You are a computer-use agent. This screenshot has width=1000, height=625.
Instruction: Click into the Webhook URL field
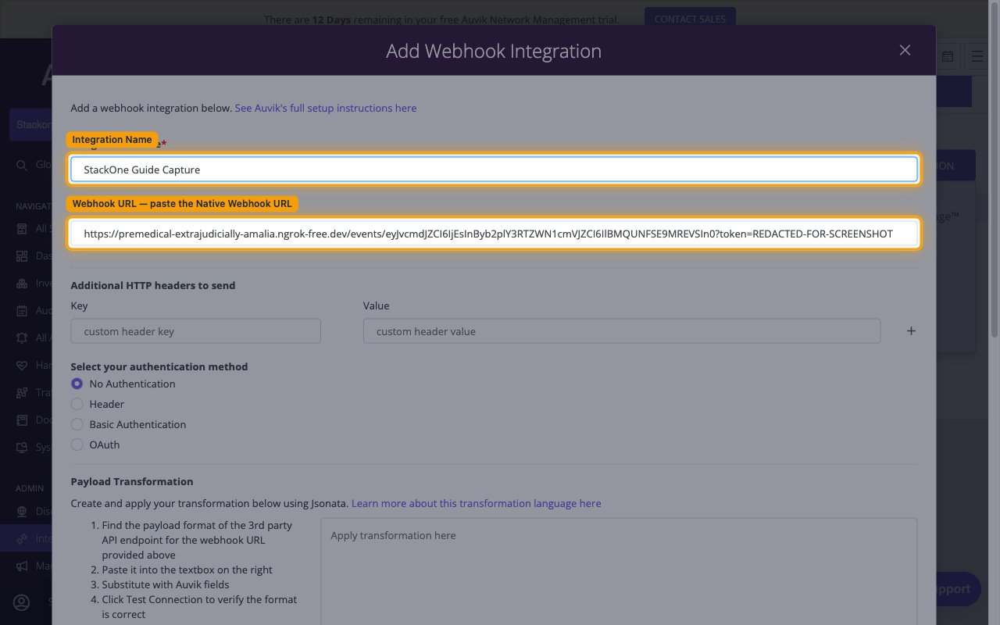(x=494, y=234)
